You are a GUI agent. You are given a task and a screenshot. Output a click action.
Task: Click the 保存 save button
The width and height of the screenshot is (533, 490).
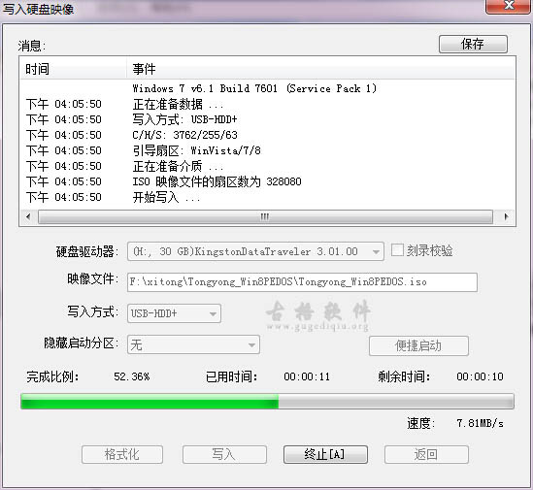(x=473, y=45)
